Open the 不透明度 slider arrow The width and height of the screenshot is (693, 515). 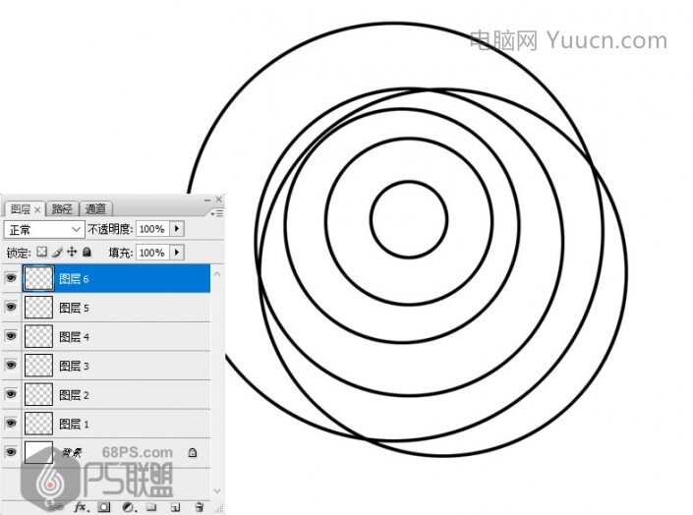point(177,229)
